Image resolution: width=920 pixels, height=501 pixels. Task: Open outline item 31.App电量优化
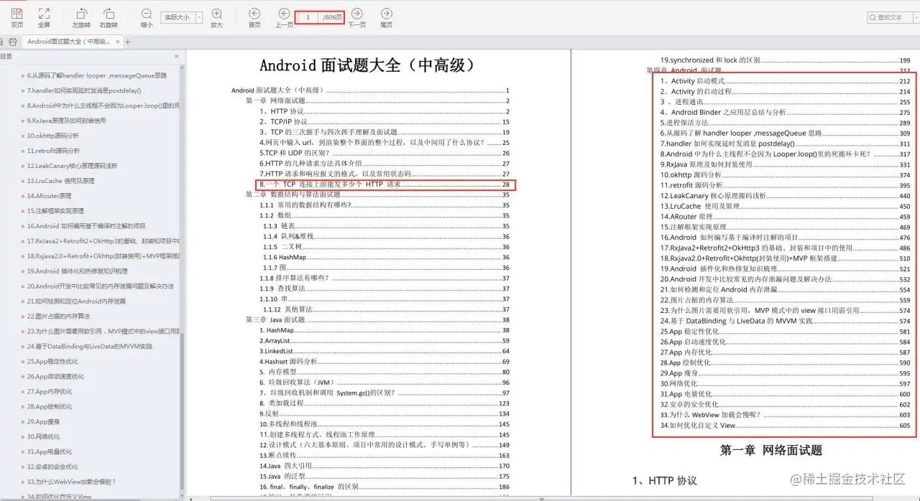click(x=48, y=452)
